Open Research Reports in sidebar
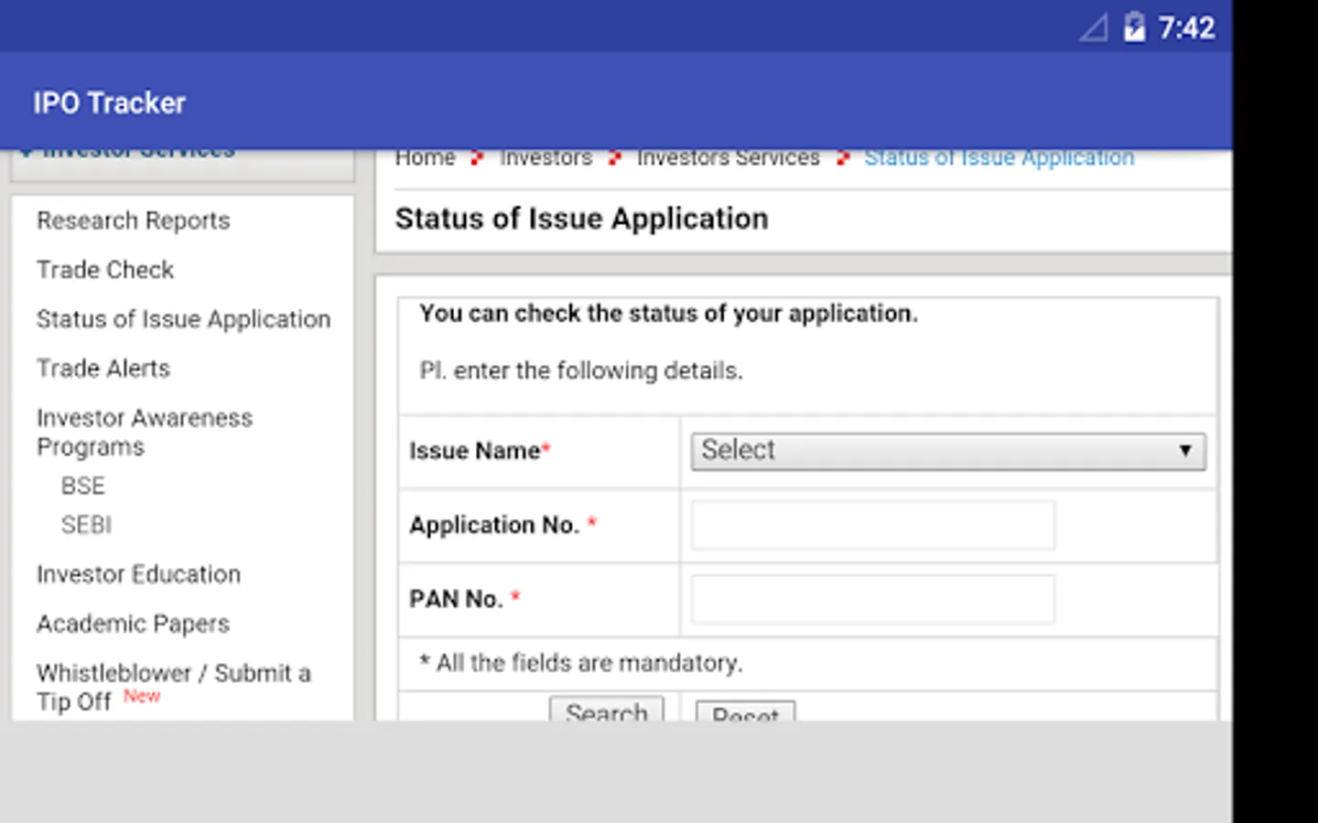 (133, 220)
